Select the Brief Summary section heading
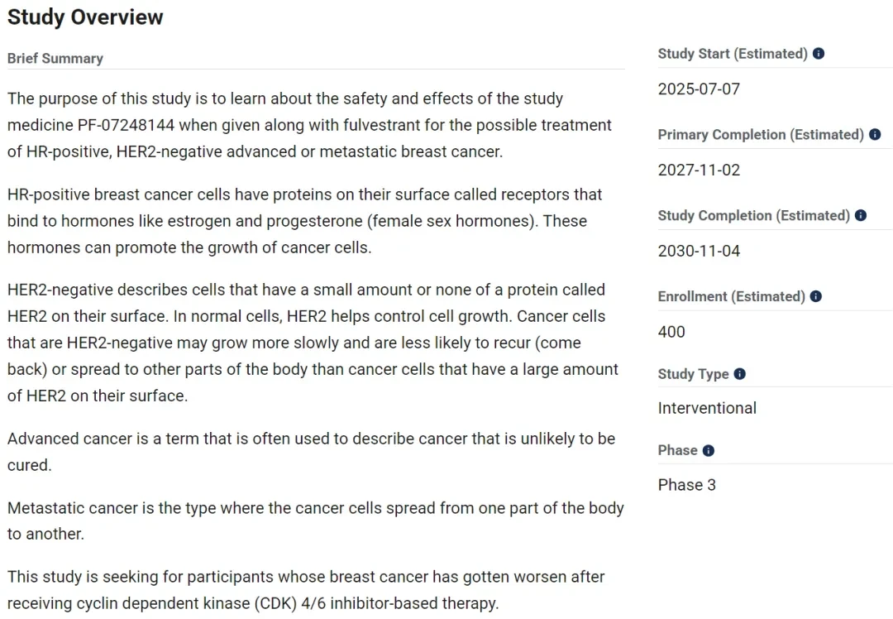This screenshot has height=619, width=893. pyautogui.click(x=55, y=58)
